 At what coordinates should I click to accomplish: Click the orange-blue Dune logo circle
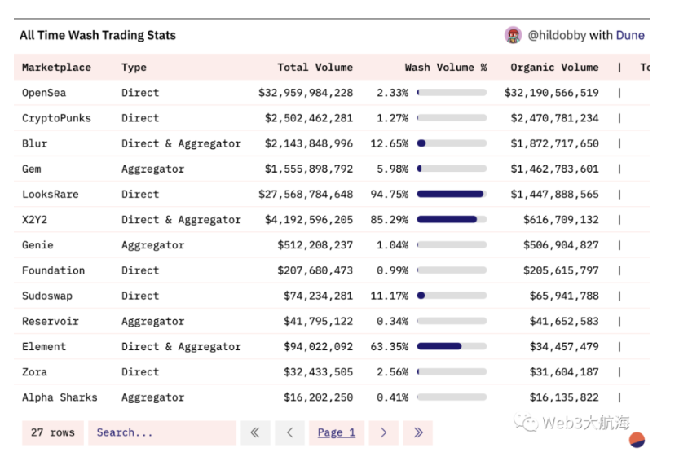click(637, 440)
